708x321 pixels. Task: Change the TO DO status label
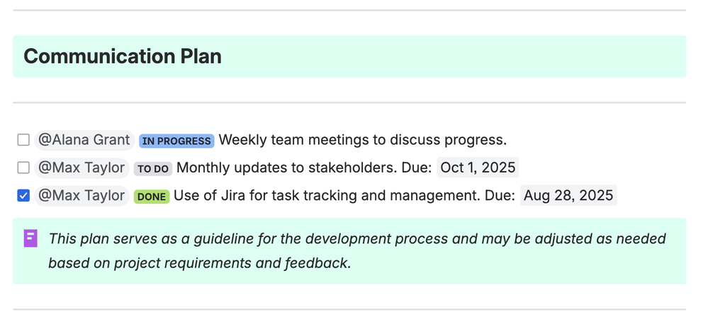point(152,169)
